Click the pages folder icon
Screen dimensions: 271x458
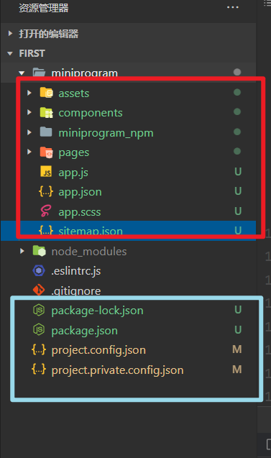click(46, 152)
